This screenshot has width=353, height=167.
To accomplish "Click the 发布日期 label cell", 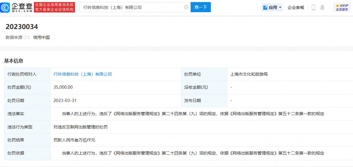I will [204, 101].
